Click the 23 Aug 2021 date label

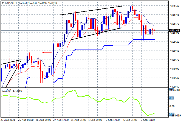(8, 120)
